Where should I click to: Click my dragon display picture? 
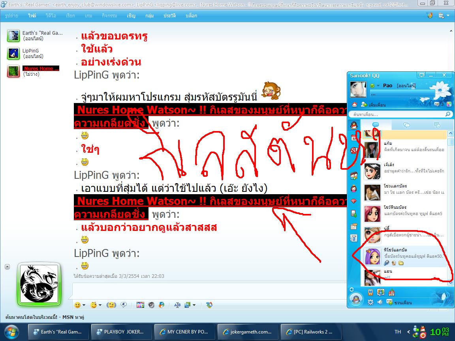coord(39,284)
